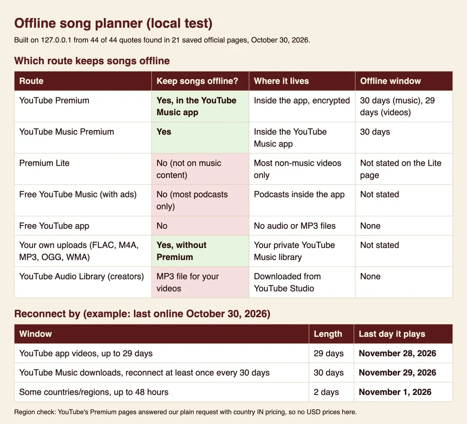Click the 'No (most podcasts only)' cell
The image size is (467, 424).
tap(200, 200)
